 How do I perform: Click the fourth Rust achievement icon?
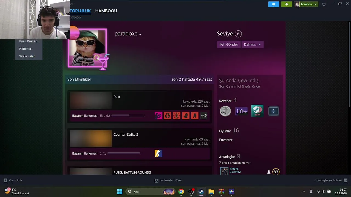pyautogui.click(x=185, y=115)
